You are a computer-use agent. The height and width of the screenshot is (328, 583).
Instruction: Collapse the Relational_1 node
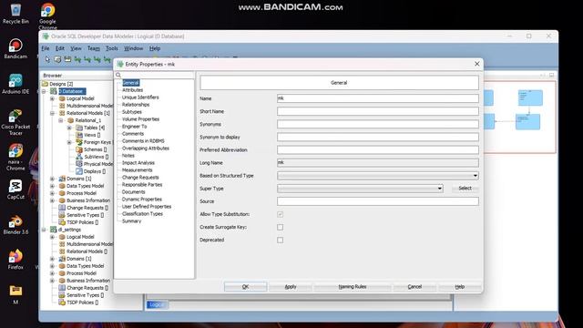(x=61, y=120)
